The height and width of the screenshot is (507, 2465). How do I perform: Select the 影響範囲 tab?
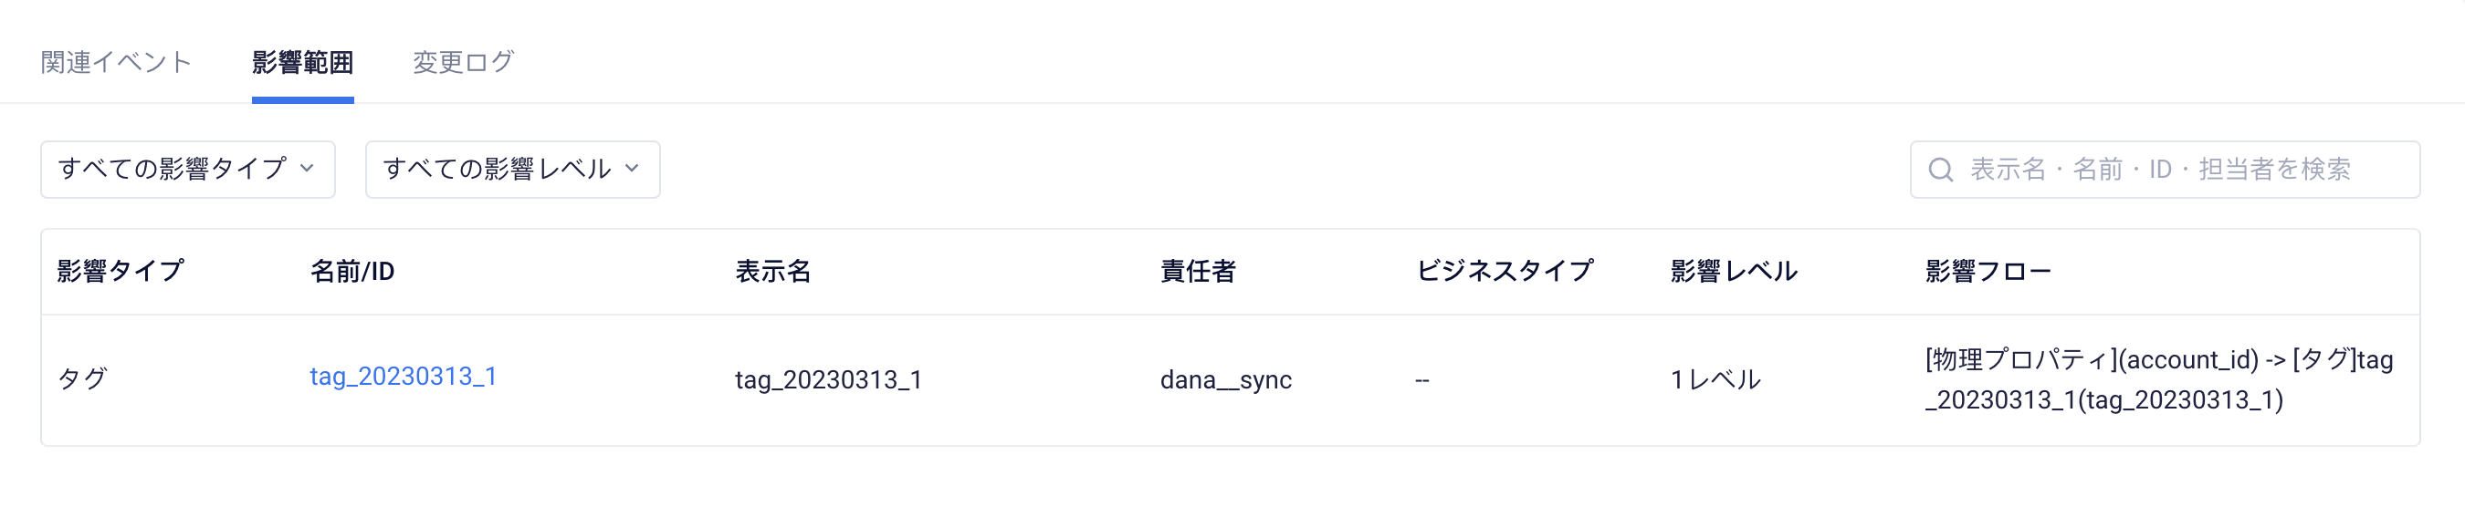click(302, 62)
